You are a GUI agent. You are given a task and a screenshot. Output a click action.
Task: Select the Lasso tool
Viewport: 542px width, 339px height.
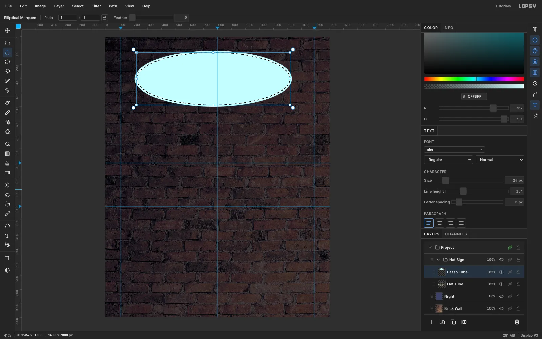tap(7, 62)
